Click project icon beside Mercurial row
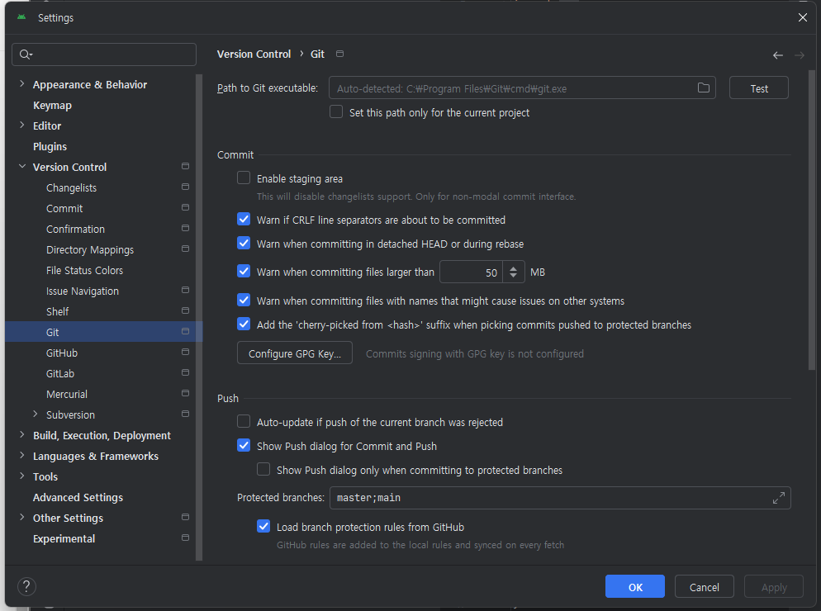Screen dimensions: 821x611 pos(185,393)
